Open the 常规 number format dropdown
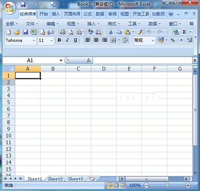 (153, 40)
